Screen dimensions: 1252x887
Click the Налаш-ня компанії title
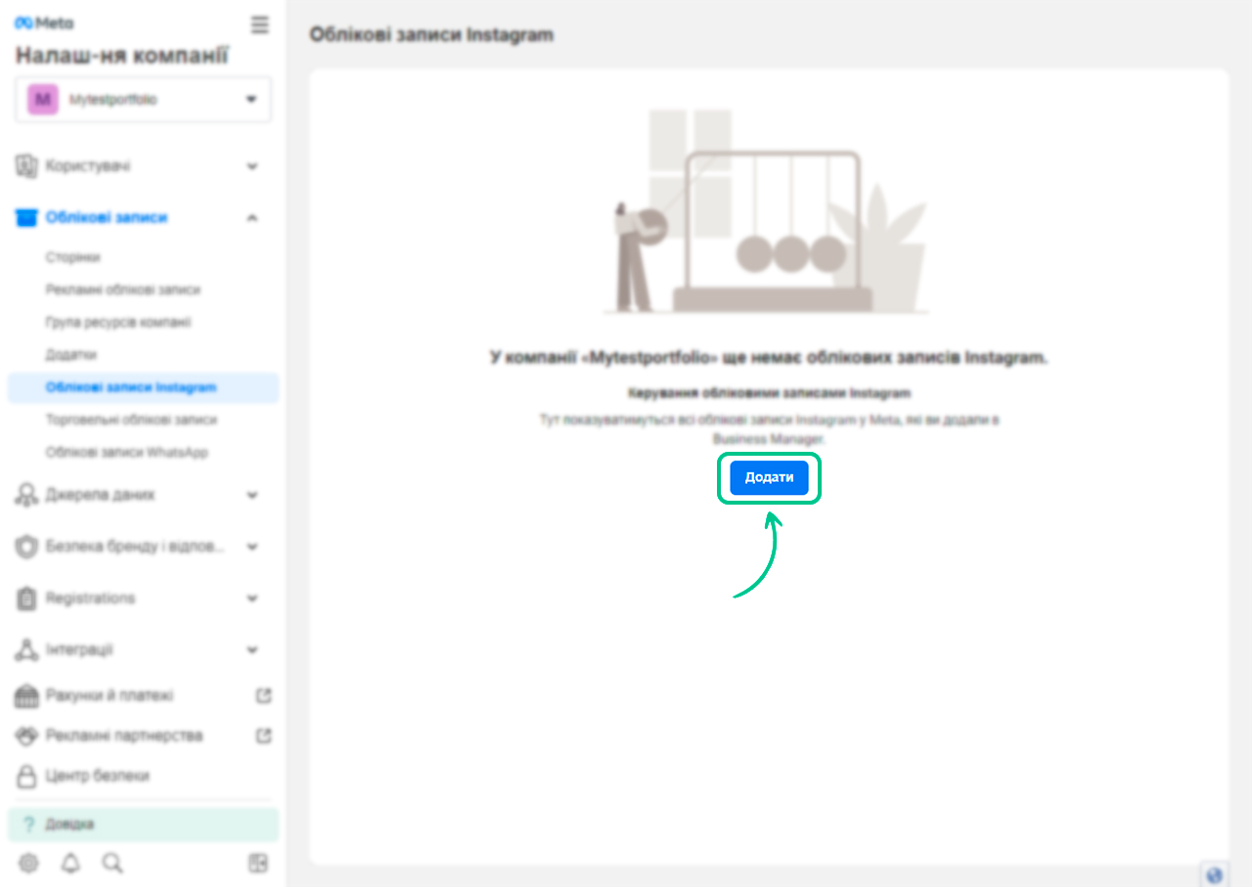(x=122, y=56)
